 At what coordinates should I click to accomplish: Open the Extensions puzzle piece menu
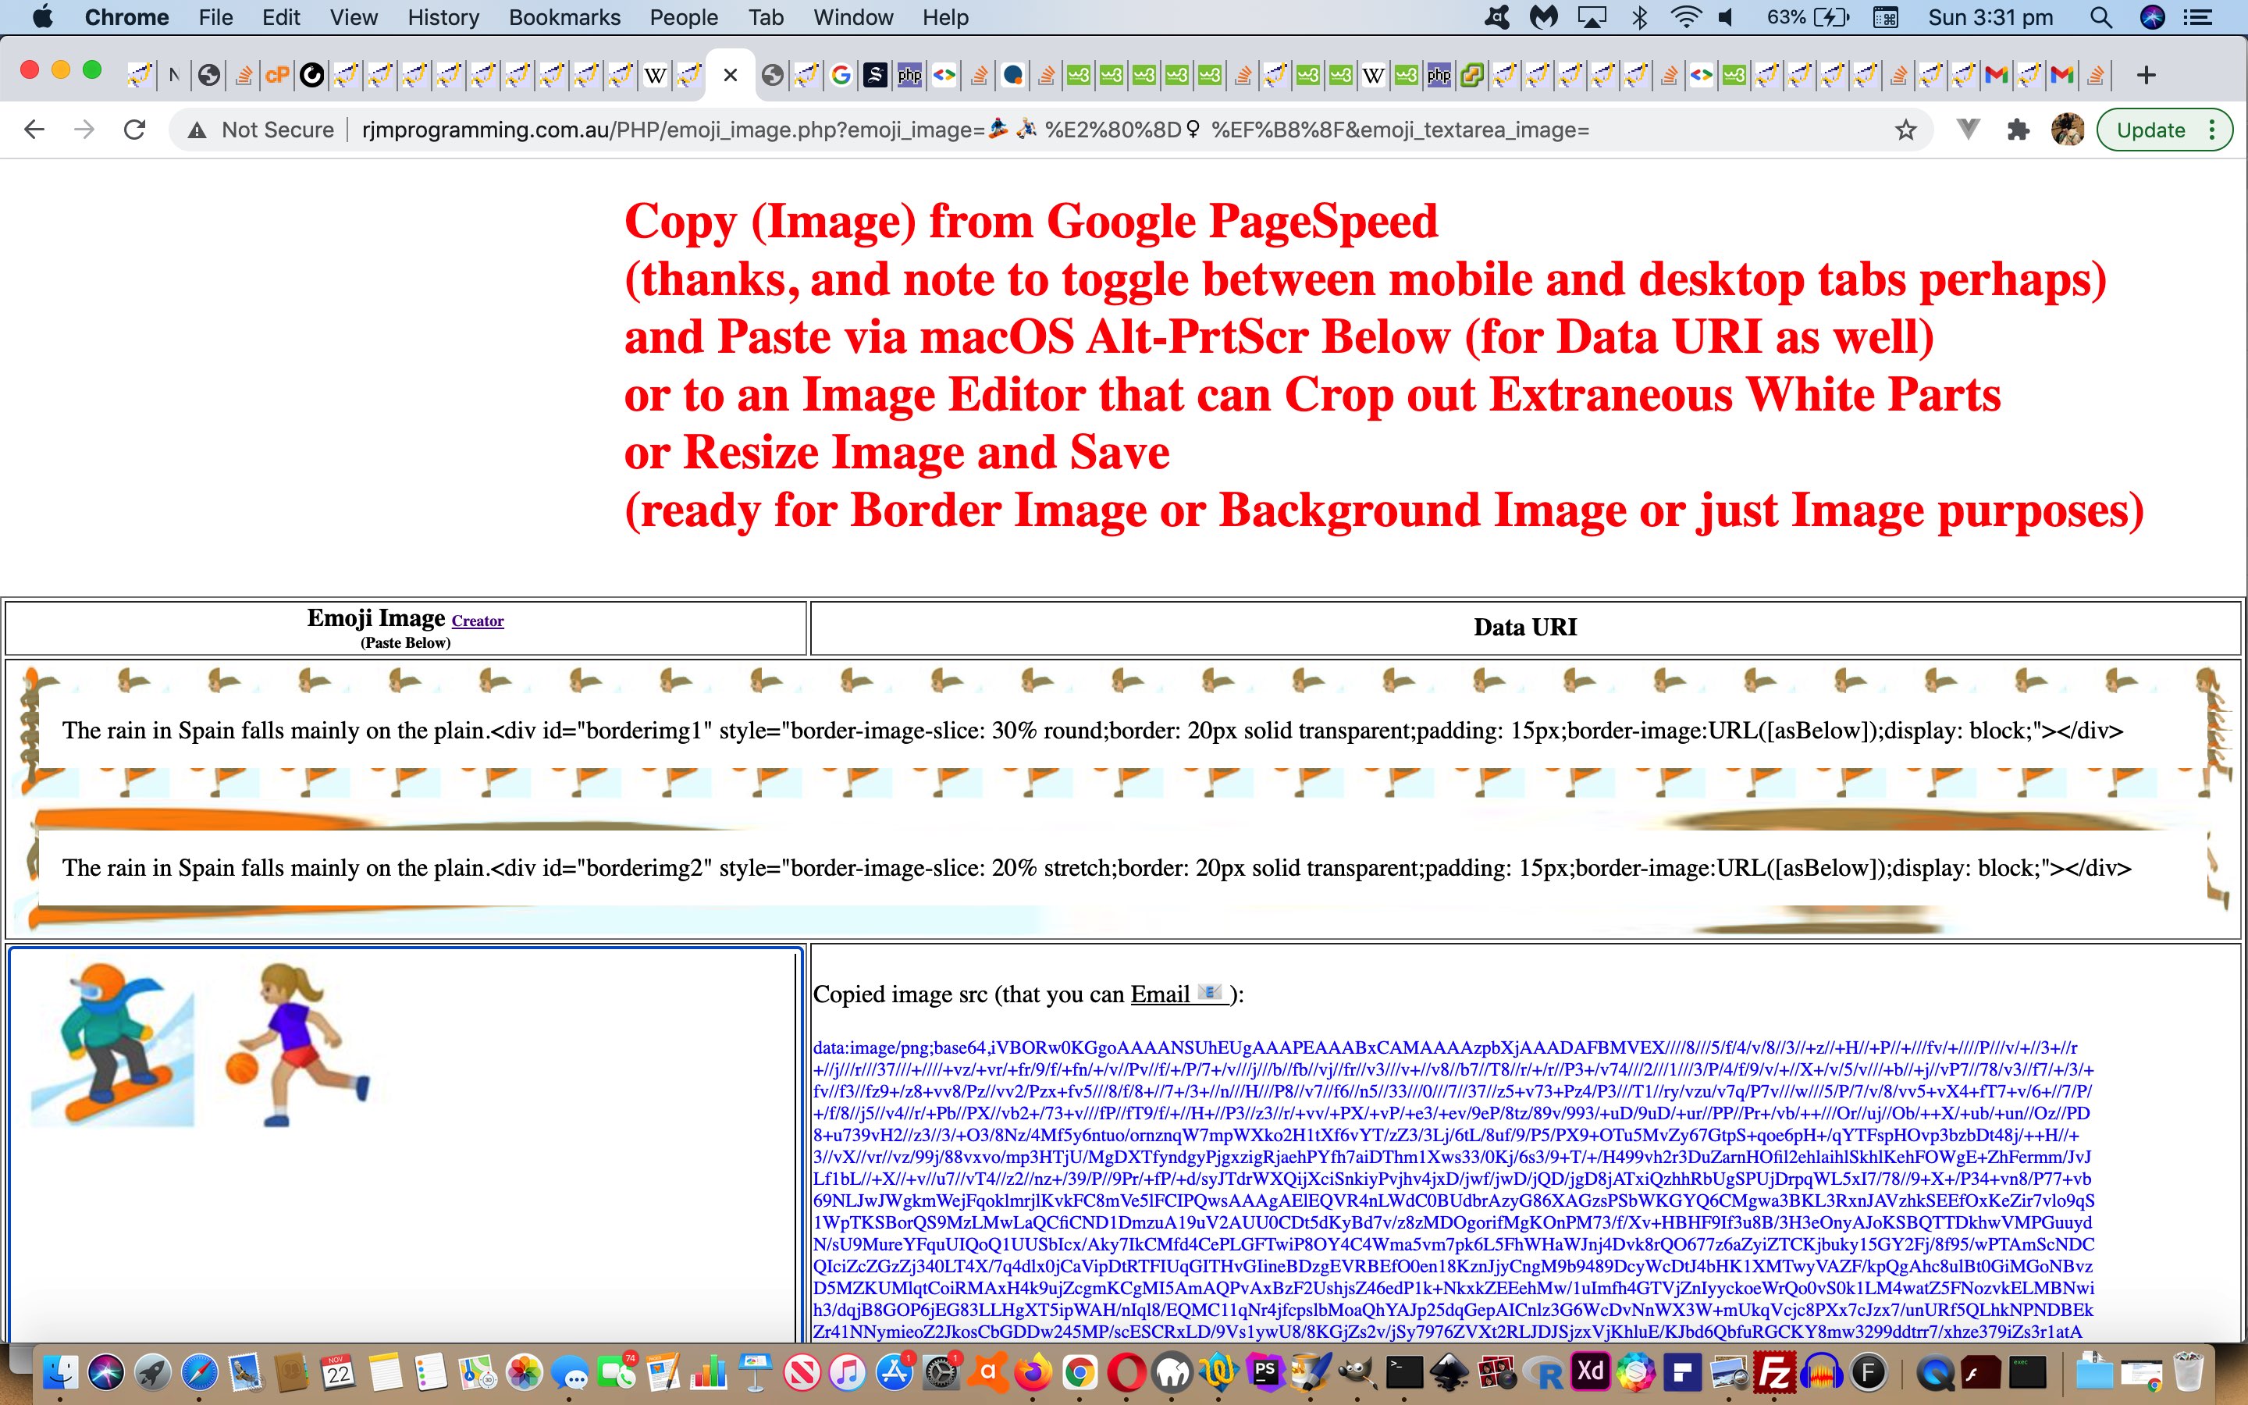coord(2018,130)
